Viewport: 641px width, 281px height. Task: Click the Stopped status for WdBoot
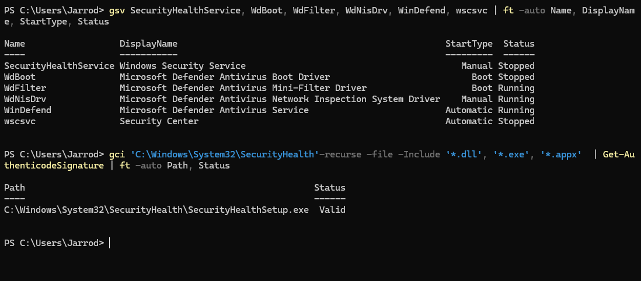[516, 77]
